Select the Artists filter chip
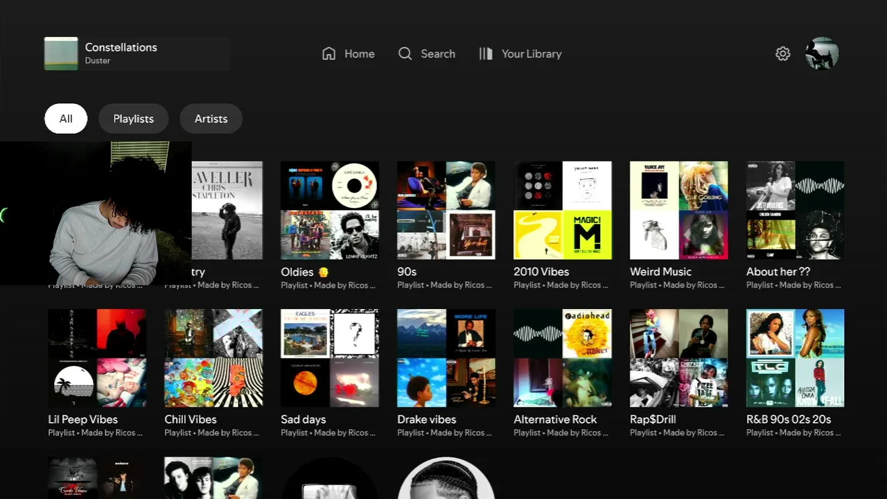Viewport: 887px width, 499px height. 211,119
